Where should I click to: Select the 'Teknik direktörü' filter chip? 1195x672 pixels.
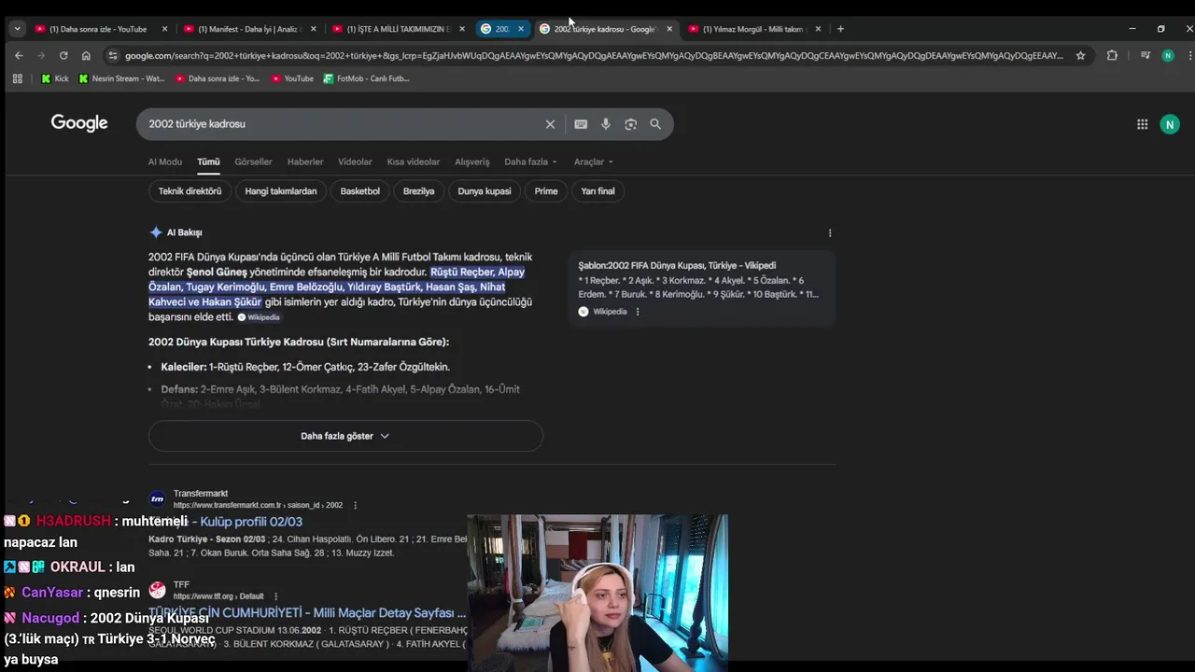pyautogui.click(x=190, y=191)
